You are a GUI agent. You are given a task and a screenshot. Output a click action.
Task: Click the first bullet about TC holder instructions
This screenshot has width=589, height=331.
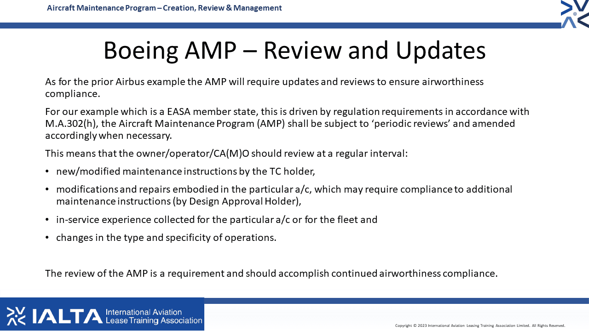[x=185, y=171]
